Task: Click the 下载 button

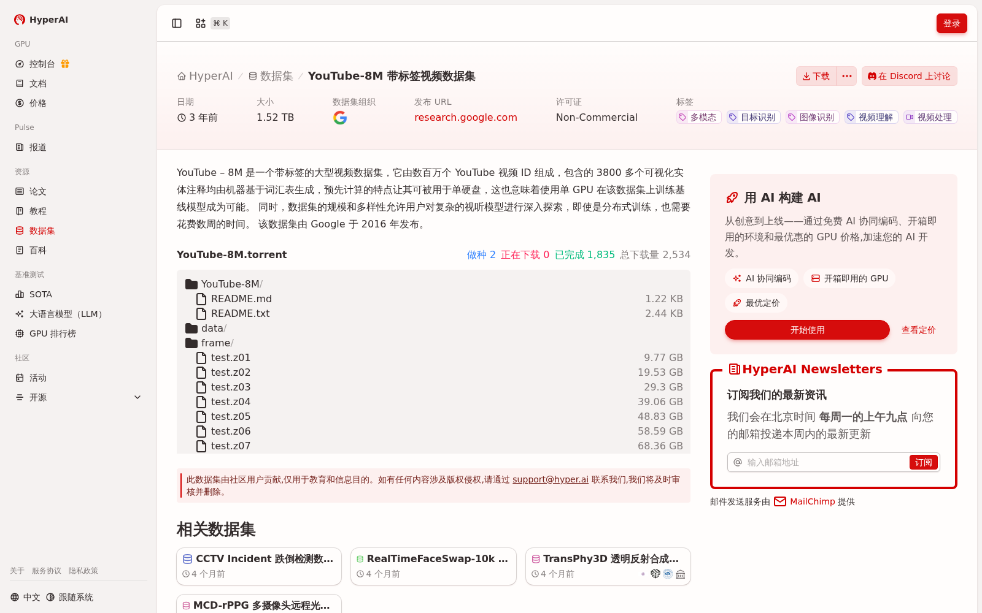Action: pos(816,76)
